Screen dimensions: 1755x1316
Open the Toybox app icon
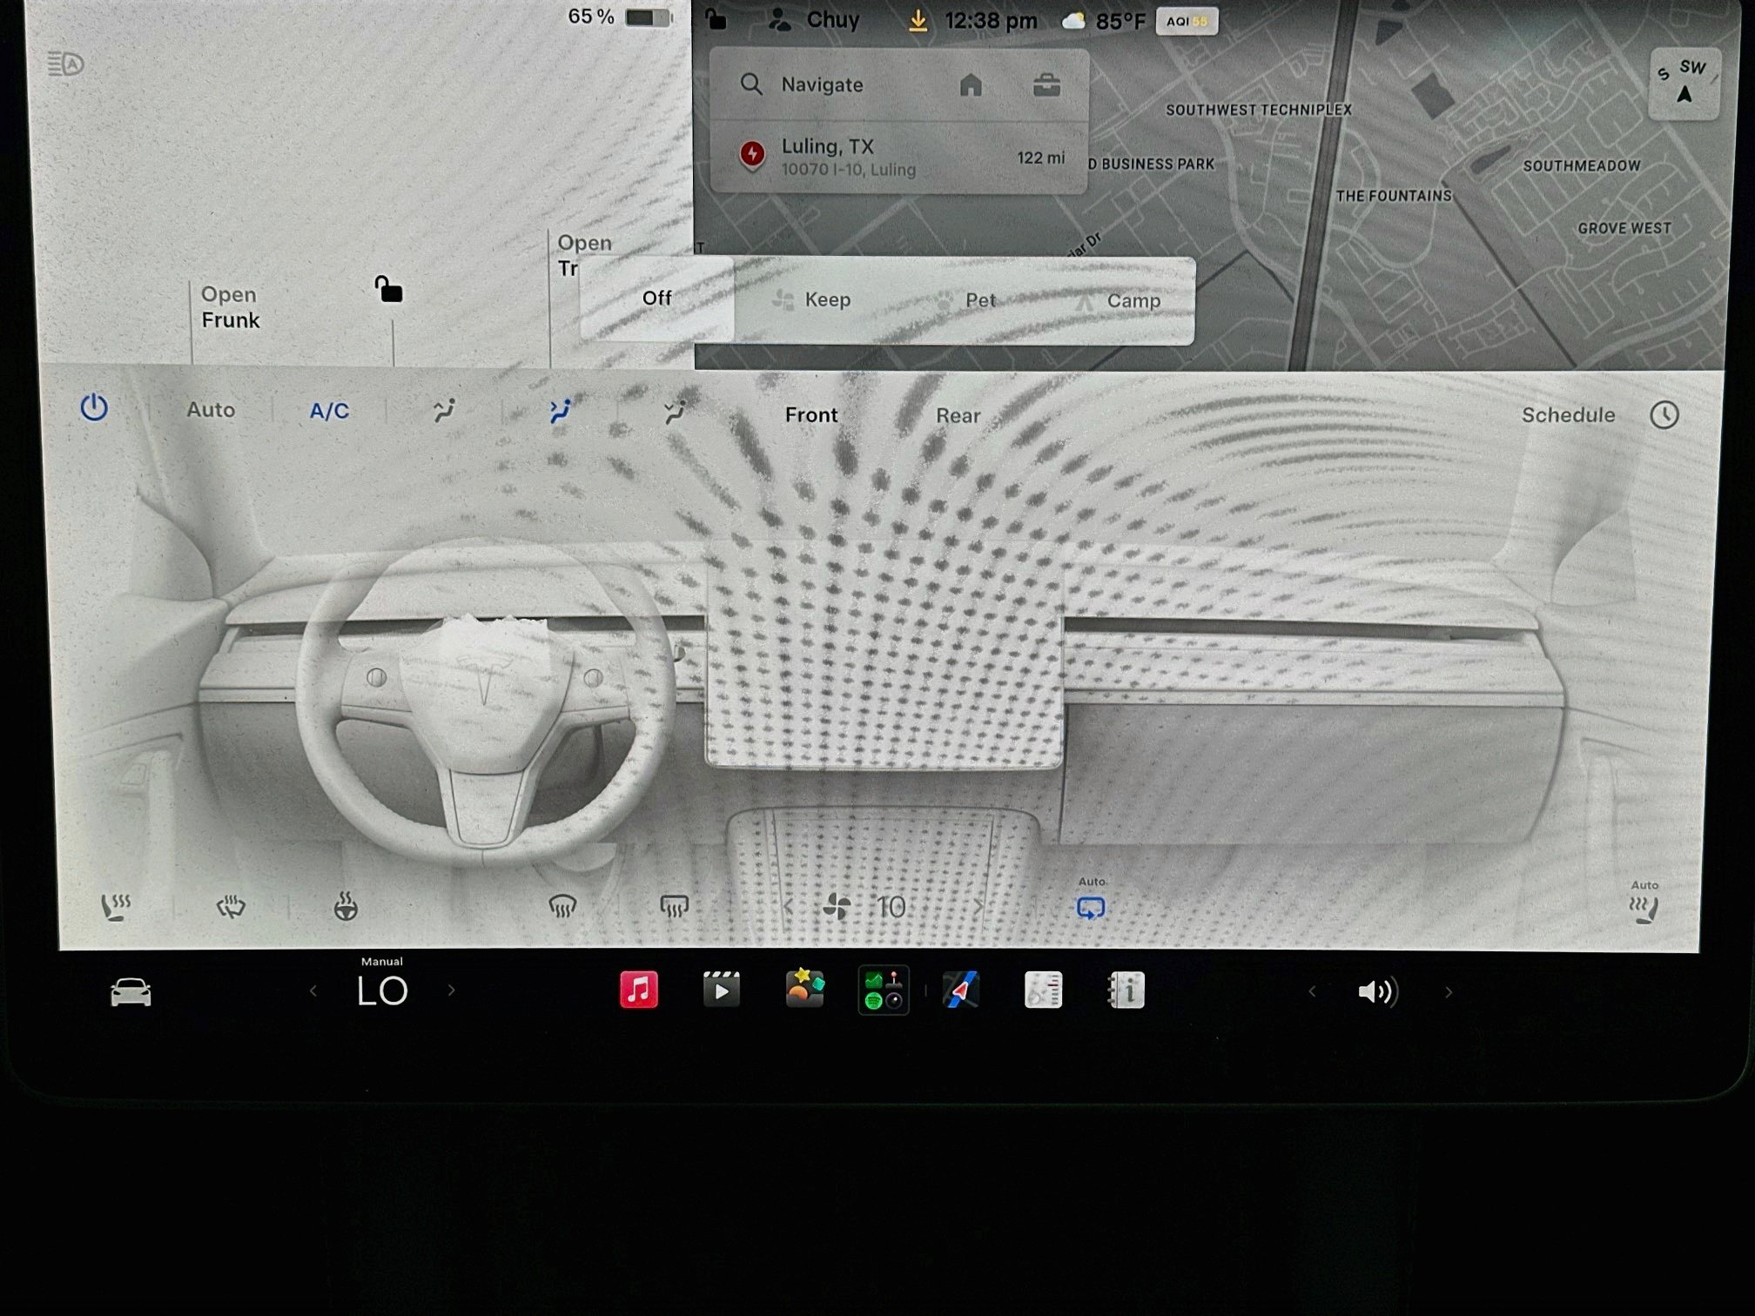[x=804, y=989]
